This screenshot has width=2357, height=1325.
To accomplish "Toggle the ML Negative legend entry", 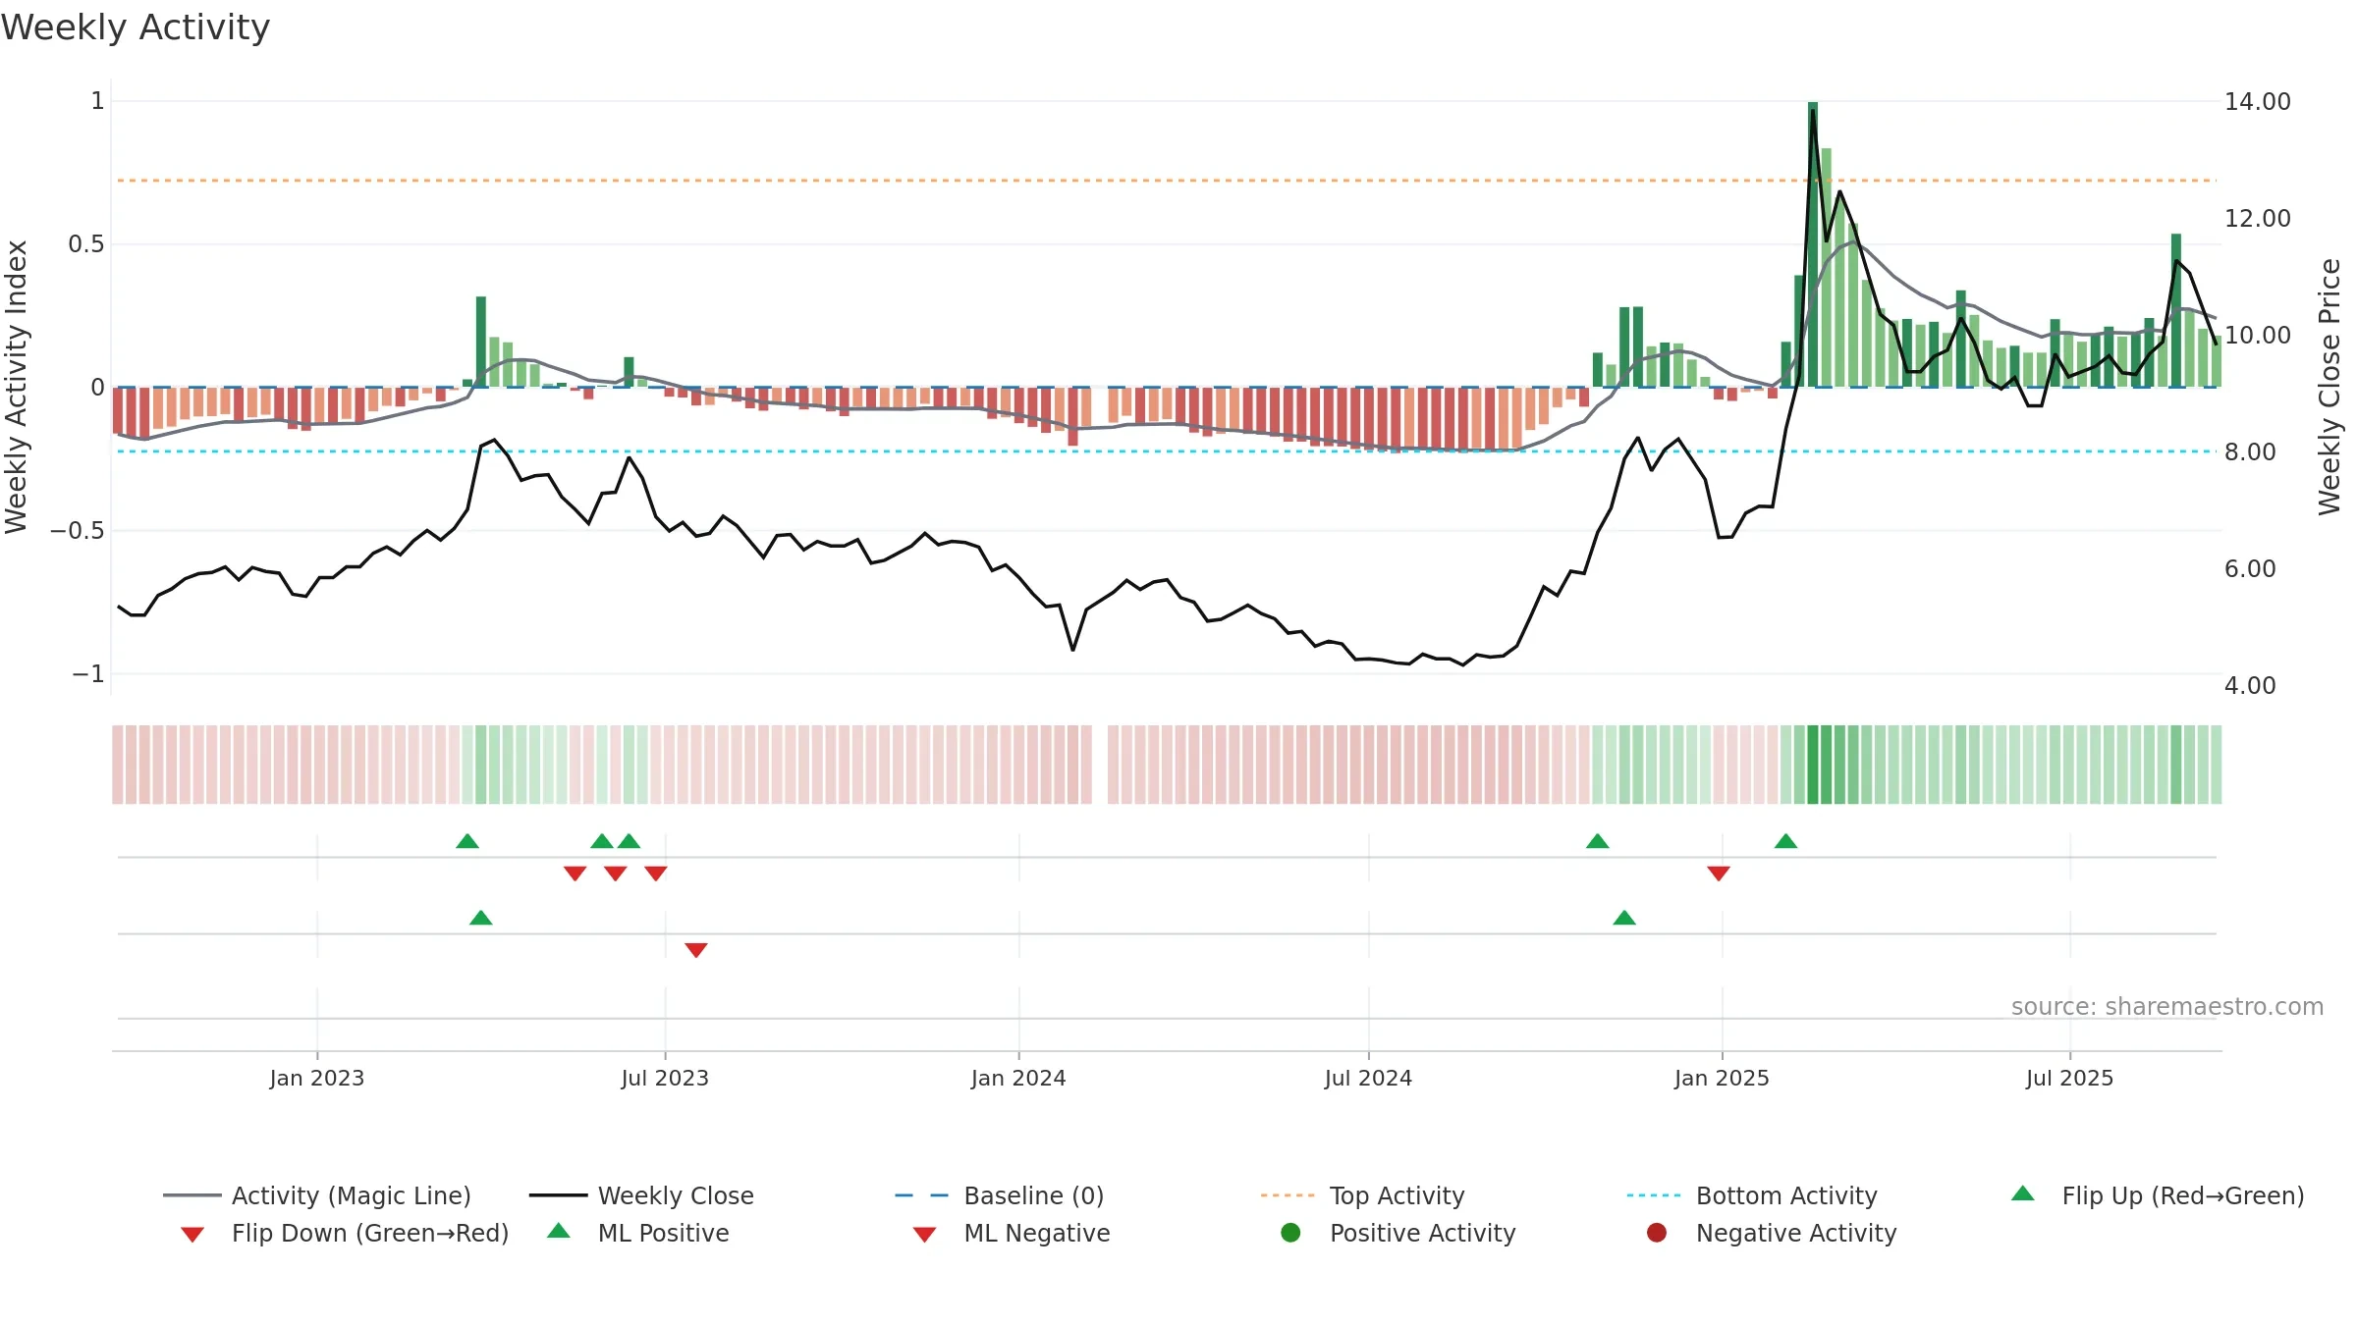I will pos(1011,1233).
